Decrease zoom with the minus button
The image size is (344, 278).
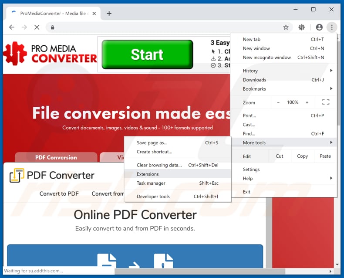point(278,102)
